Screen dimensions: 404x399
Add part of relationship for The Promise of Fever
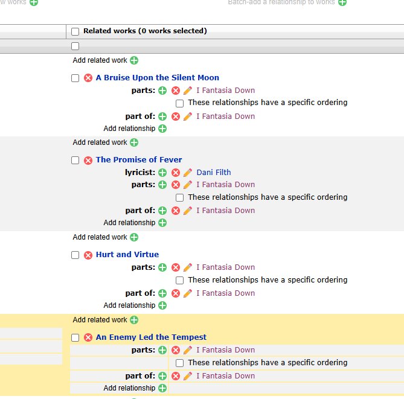[x=162, y=211]
